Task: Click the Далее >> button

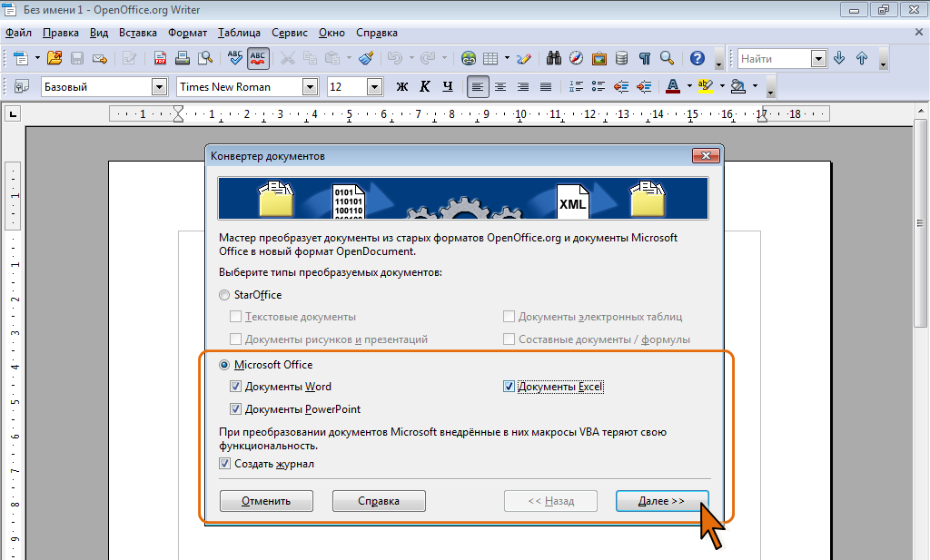Action: [661, 501]
